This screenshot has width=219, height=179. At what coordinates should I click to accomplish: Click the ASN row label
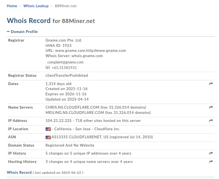click(12, 137)
